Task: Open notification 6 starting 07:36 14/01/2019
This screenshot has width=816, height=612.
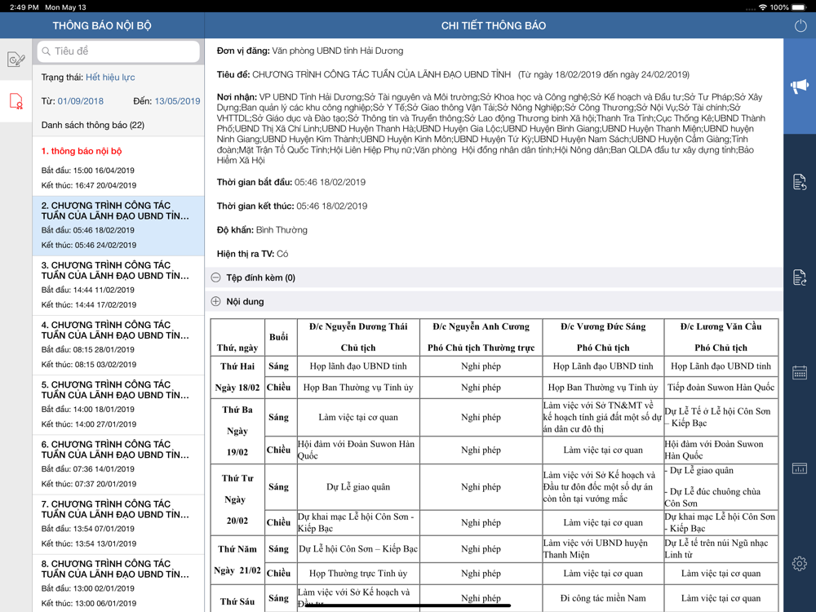Action: [x=118, y=465]
